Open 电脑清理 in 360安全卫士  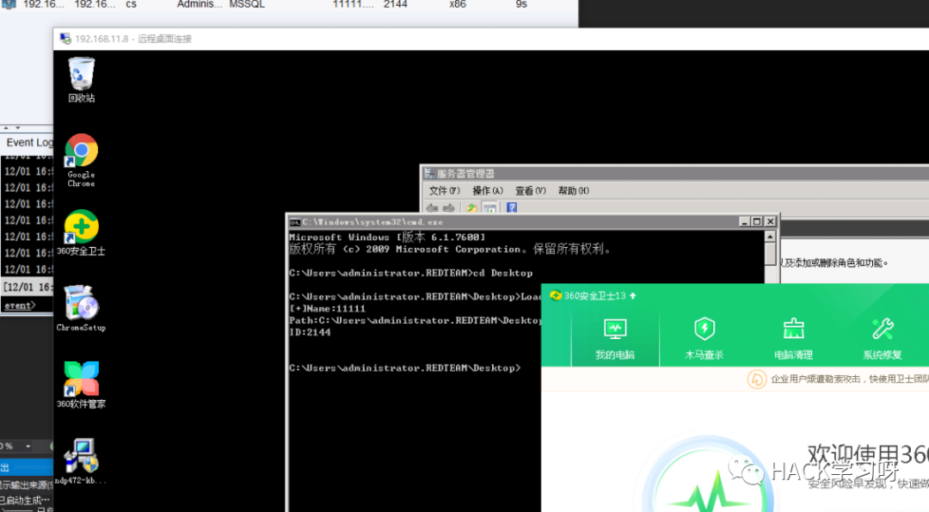793,340
